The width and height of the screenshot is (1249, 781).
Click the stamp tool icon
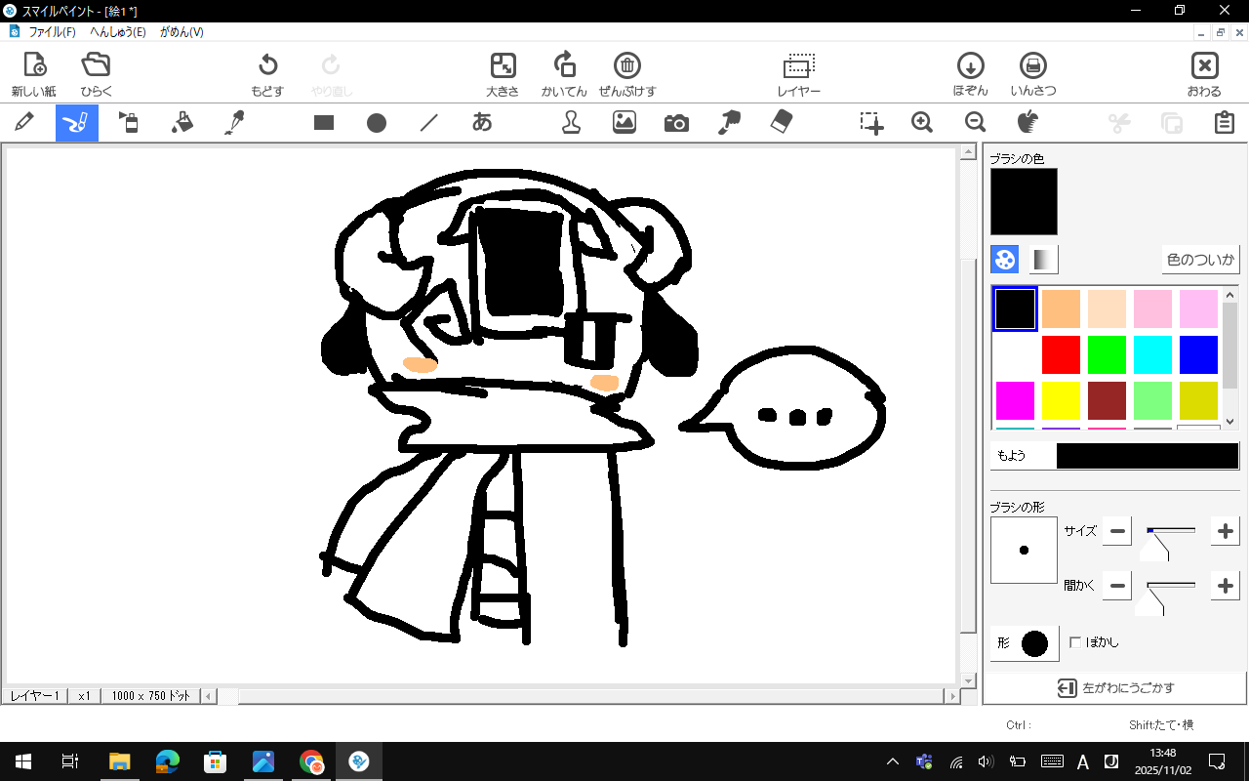(x=571, y=122)
